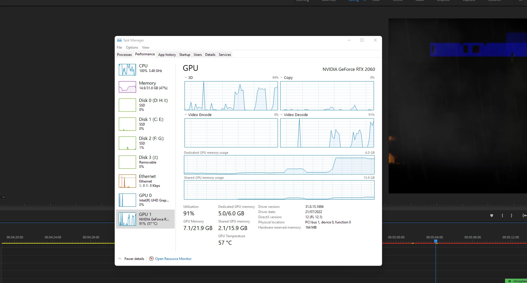
Task: Open the Video Encode graph dropdown
Action: [186, 115]
